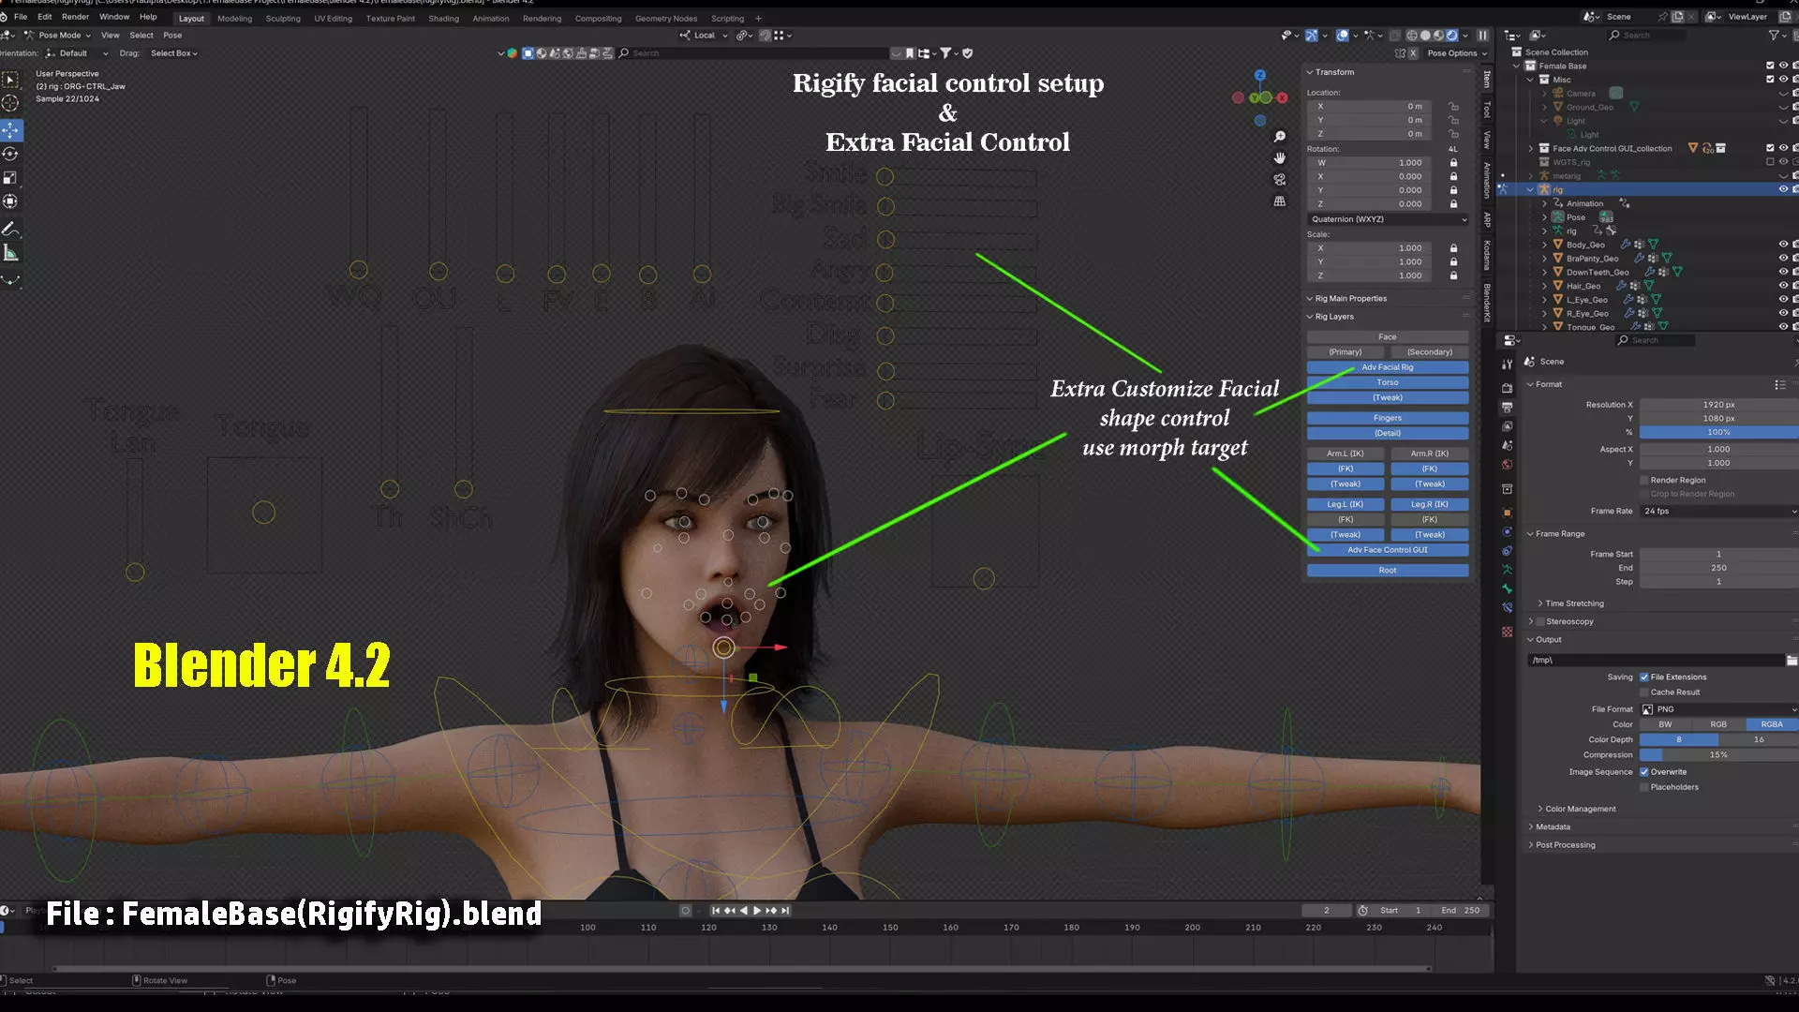The height and width of the screenshot is (1012, 1799).
Task: Open the Pose menu in viewport header
Action: pyautogui.click(x=172, y=36)
